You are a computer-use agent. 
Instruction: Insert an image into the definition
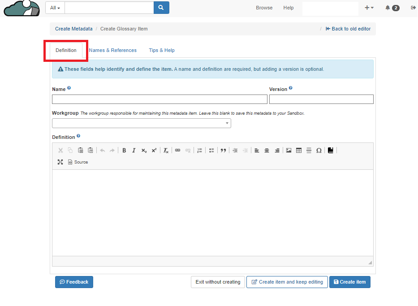pyautogui.click(x=289, y=151)
